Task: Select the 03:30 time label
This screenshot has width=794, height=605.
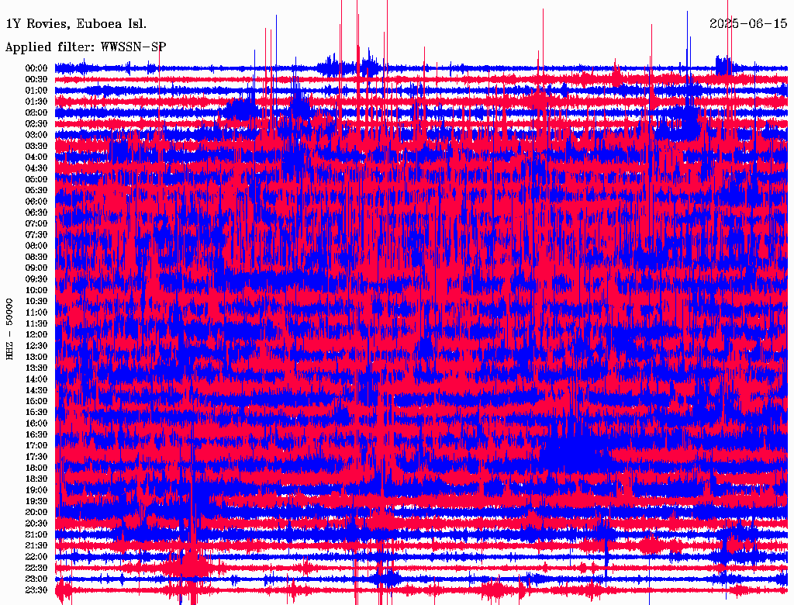Action: click(x=36, y=147)
